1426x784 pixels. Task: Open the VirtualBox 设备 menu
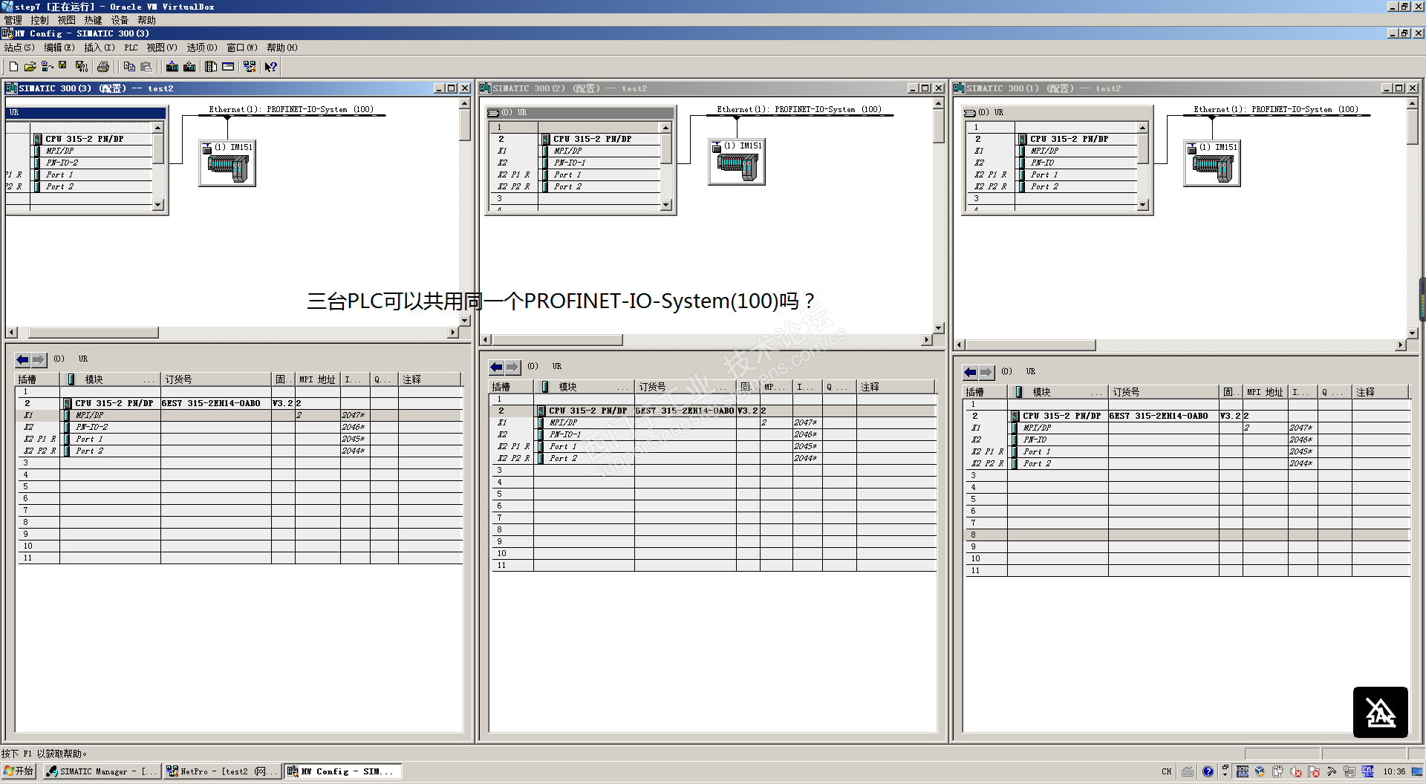pyautogui.click(x=120, y=20)
